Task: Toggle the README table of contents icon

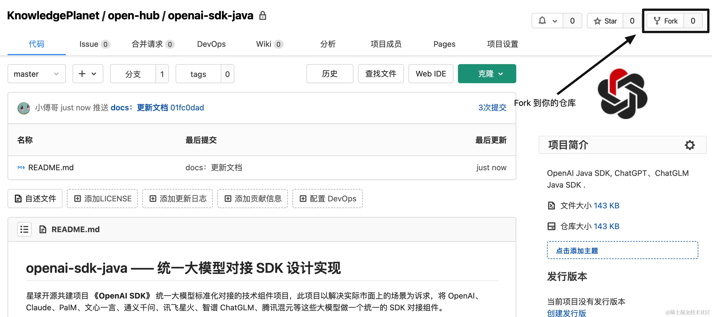Action: tap(24, 229)
